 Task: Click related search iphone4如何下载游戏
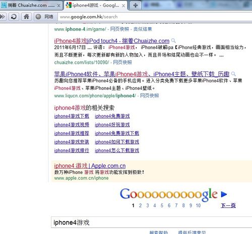(x=117, y=142)
